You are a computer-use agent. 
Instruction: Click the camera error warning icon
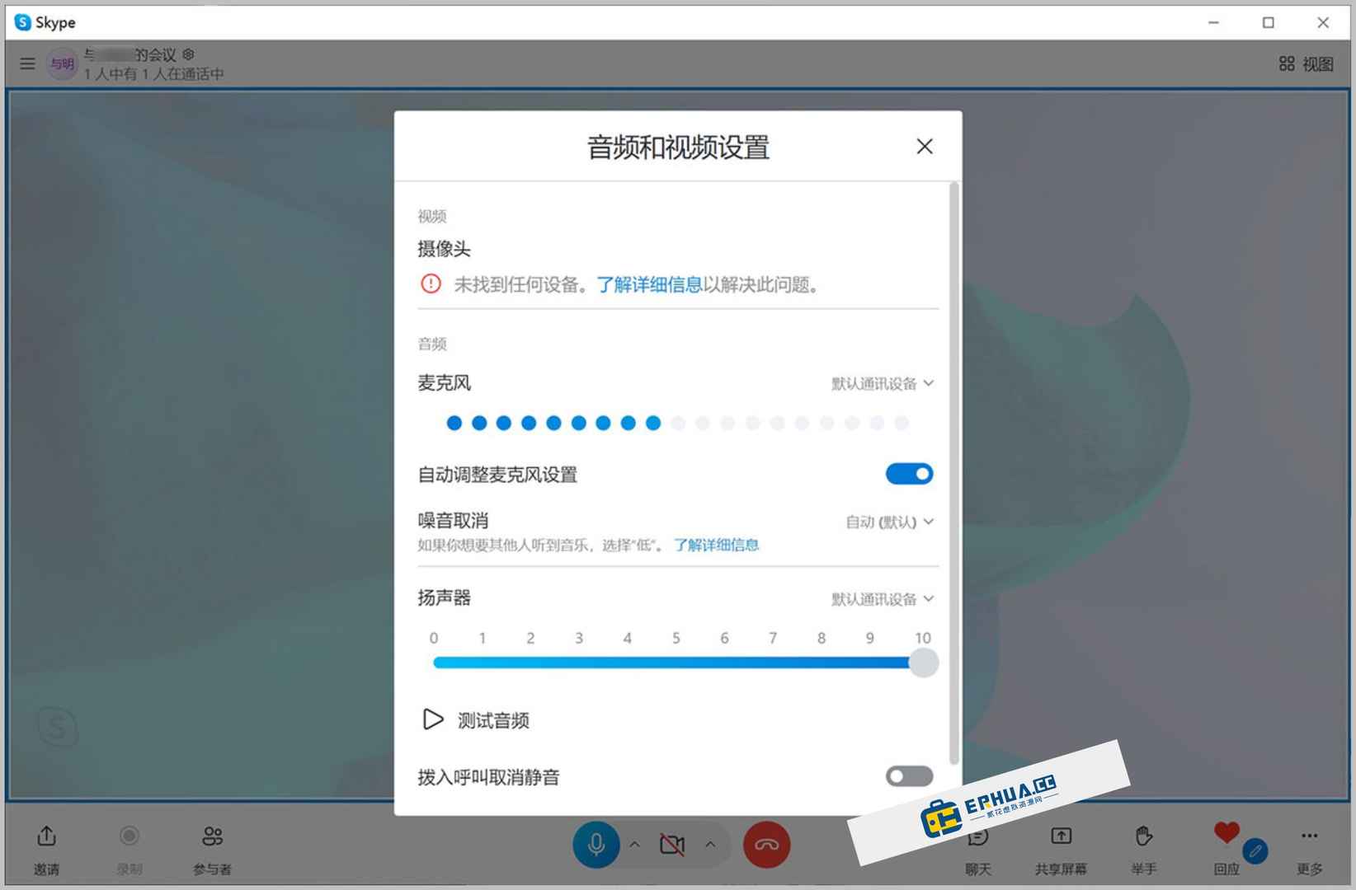(431, 284)
